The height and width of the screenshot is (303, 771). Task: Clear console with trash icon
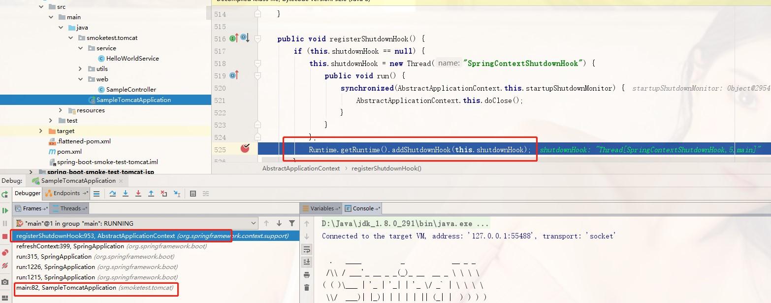[x=307, y=288]
